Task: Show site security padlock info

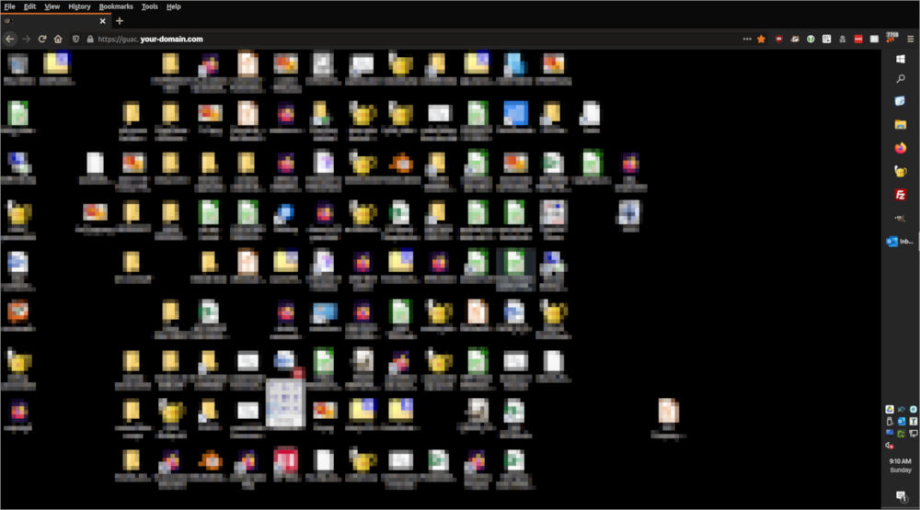Action: tap(90, 40)
